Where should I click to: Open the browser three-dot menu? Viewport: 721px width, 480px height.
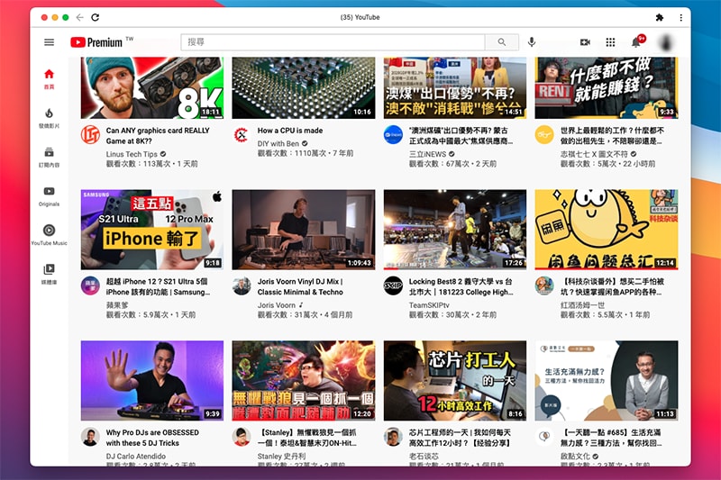[680, 17]
